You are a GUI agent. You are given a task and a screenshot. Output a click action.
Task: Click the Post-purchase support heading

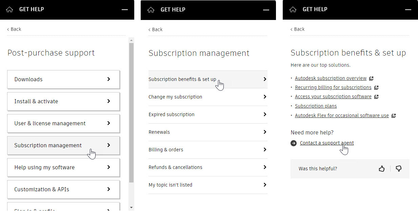tap(51, 53)
